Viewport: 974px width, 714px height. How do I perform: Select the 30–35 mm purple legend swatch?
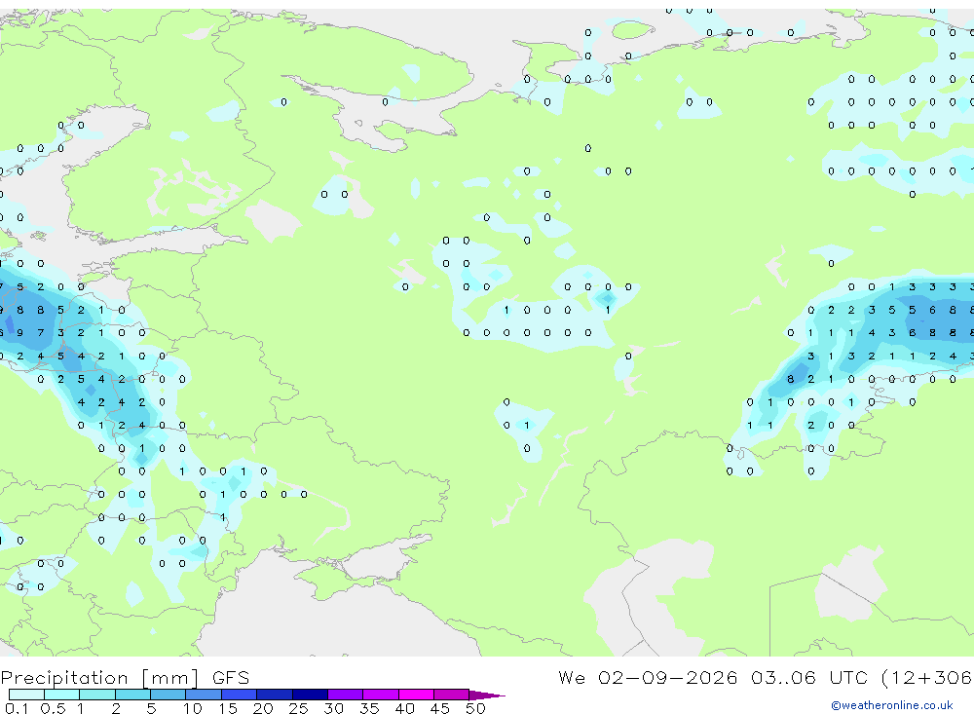tap(346, 695)
